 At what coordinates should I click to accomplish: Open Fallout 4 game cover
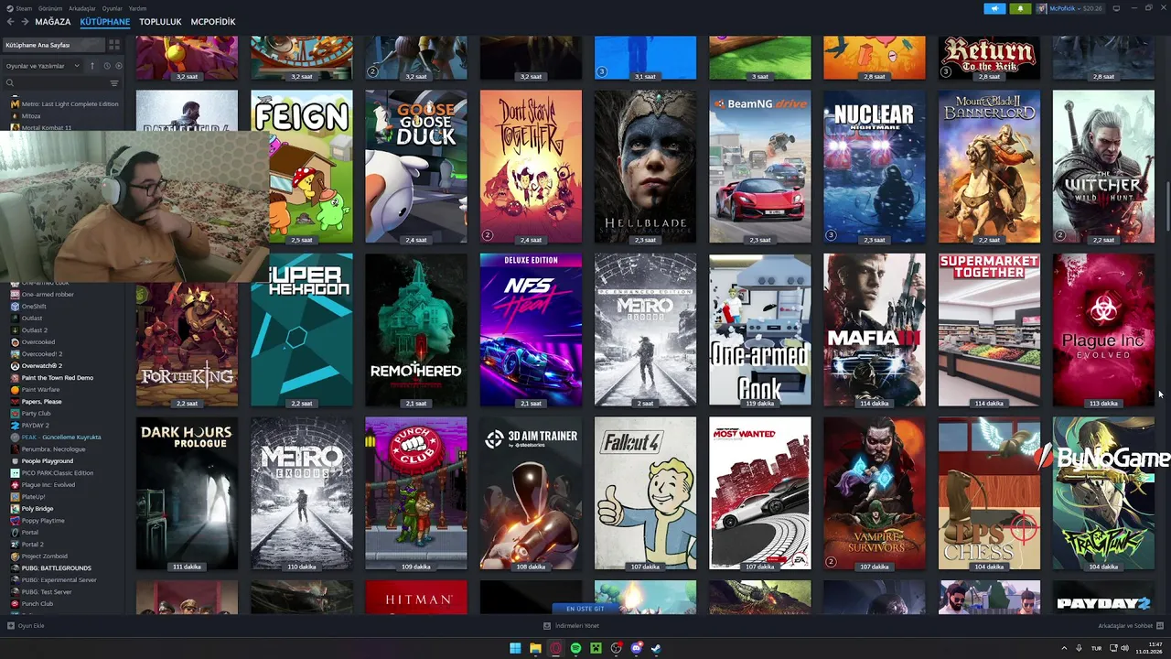[645, 494]
